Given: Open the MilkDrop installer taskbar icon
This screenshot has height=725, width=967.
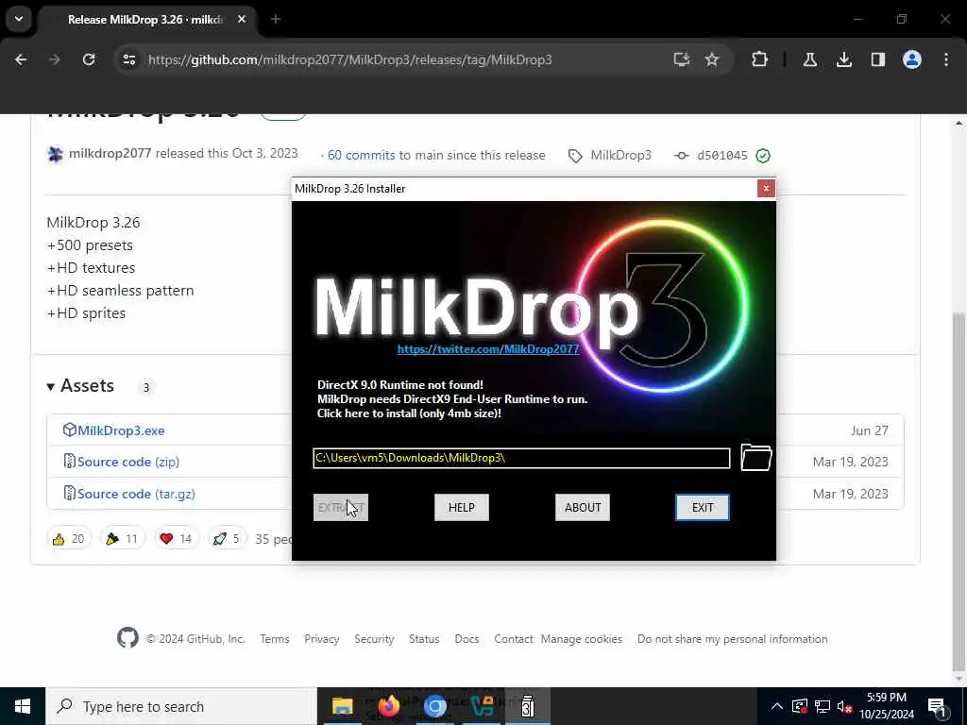Looking at the screenshot, I should tap(528, 706).
